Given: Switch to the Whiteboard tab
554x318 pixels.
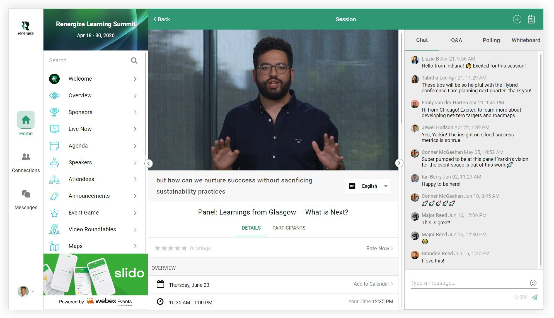Looking at the screenshot, I should [x=526, y=40].
